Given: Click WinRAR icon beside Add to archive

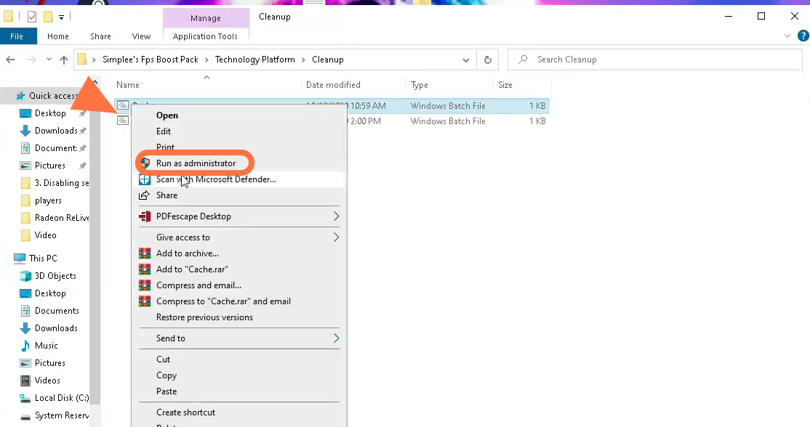Looking at the screenshot, I should (145, 253).
